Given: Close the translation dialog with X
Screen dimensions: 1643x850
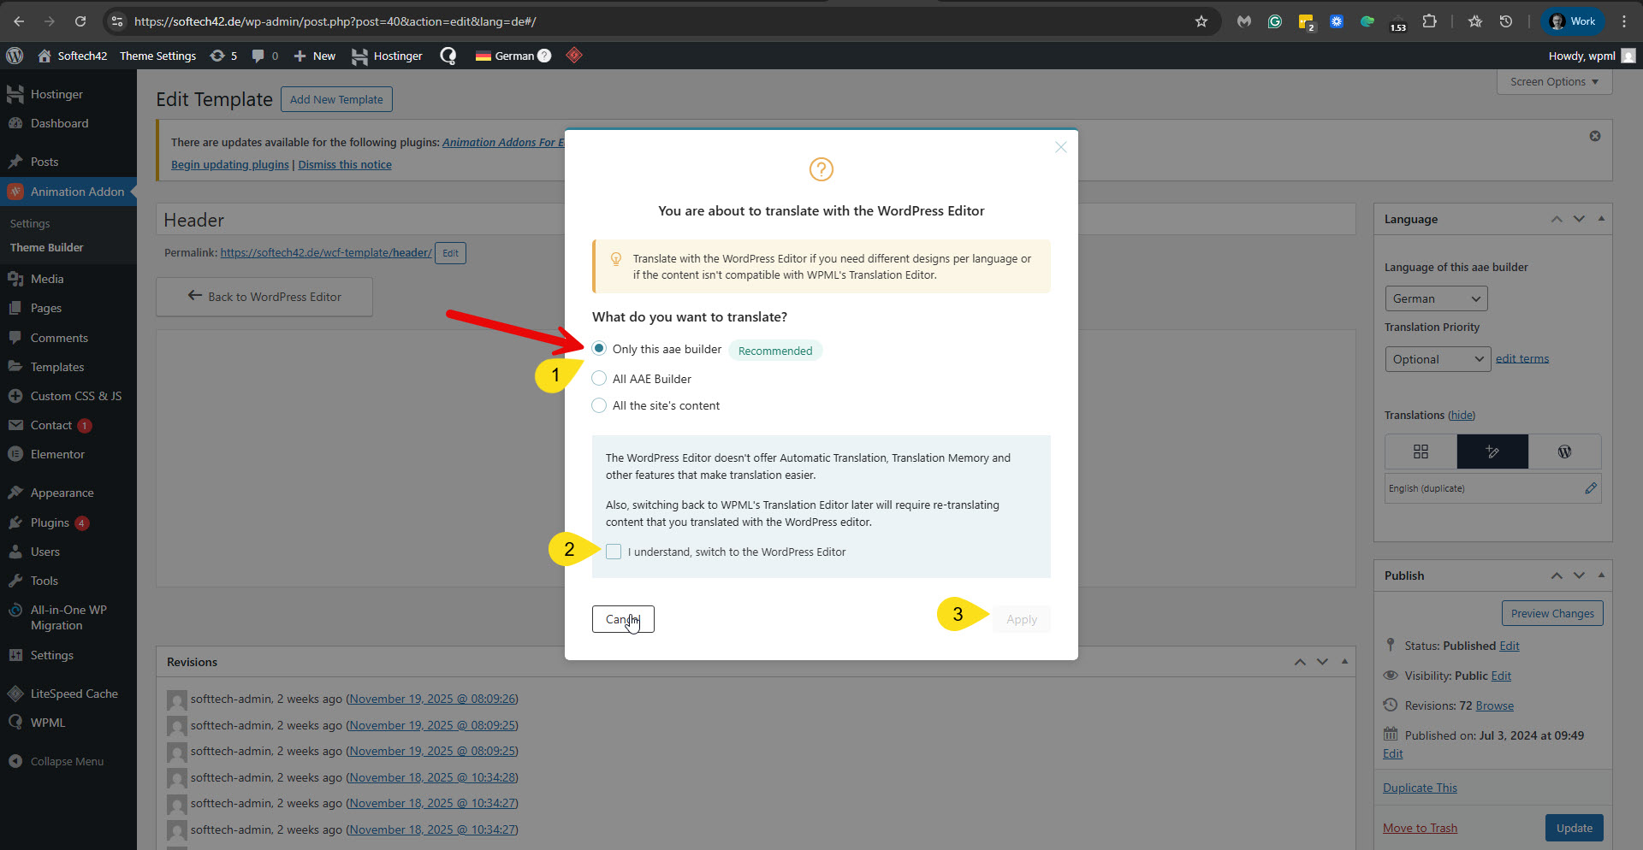Looking at the screenshot, I should 1061,147.
